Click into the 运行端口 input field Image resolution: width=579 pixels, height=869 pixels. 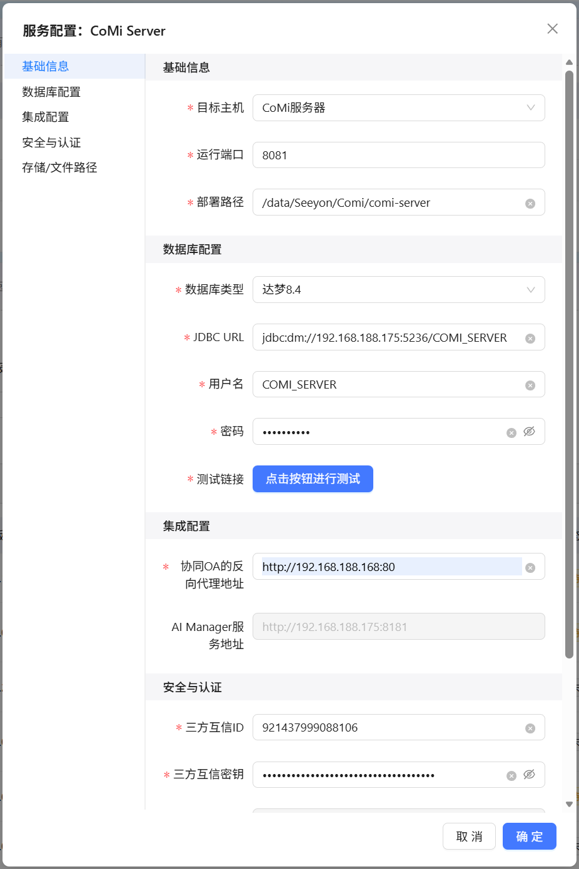click(398, 155)
